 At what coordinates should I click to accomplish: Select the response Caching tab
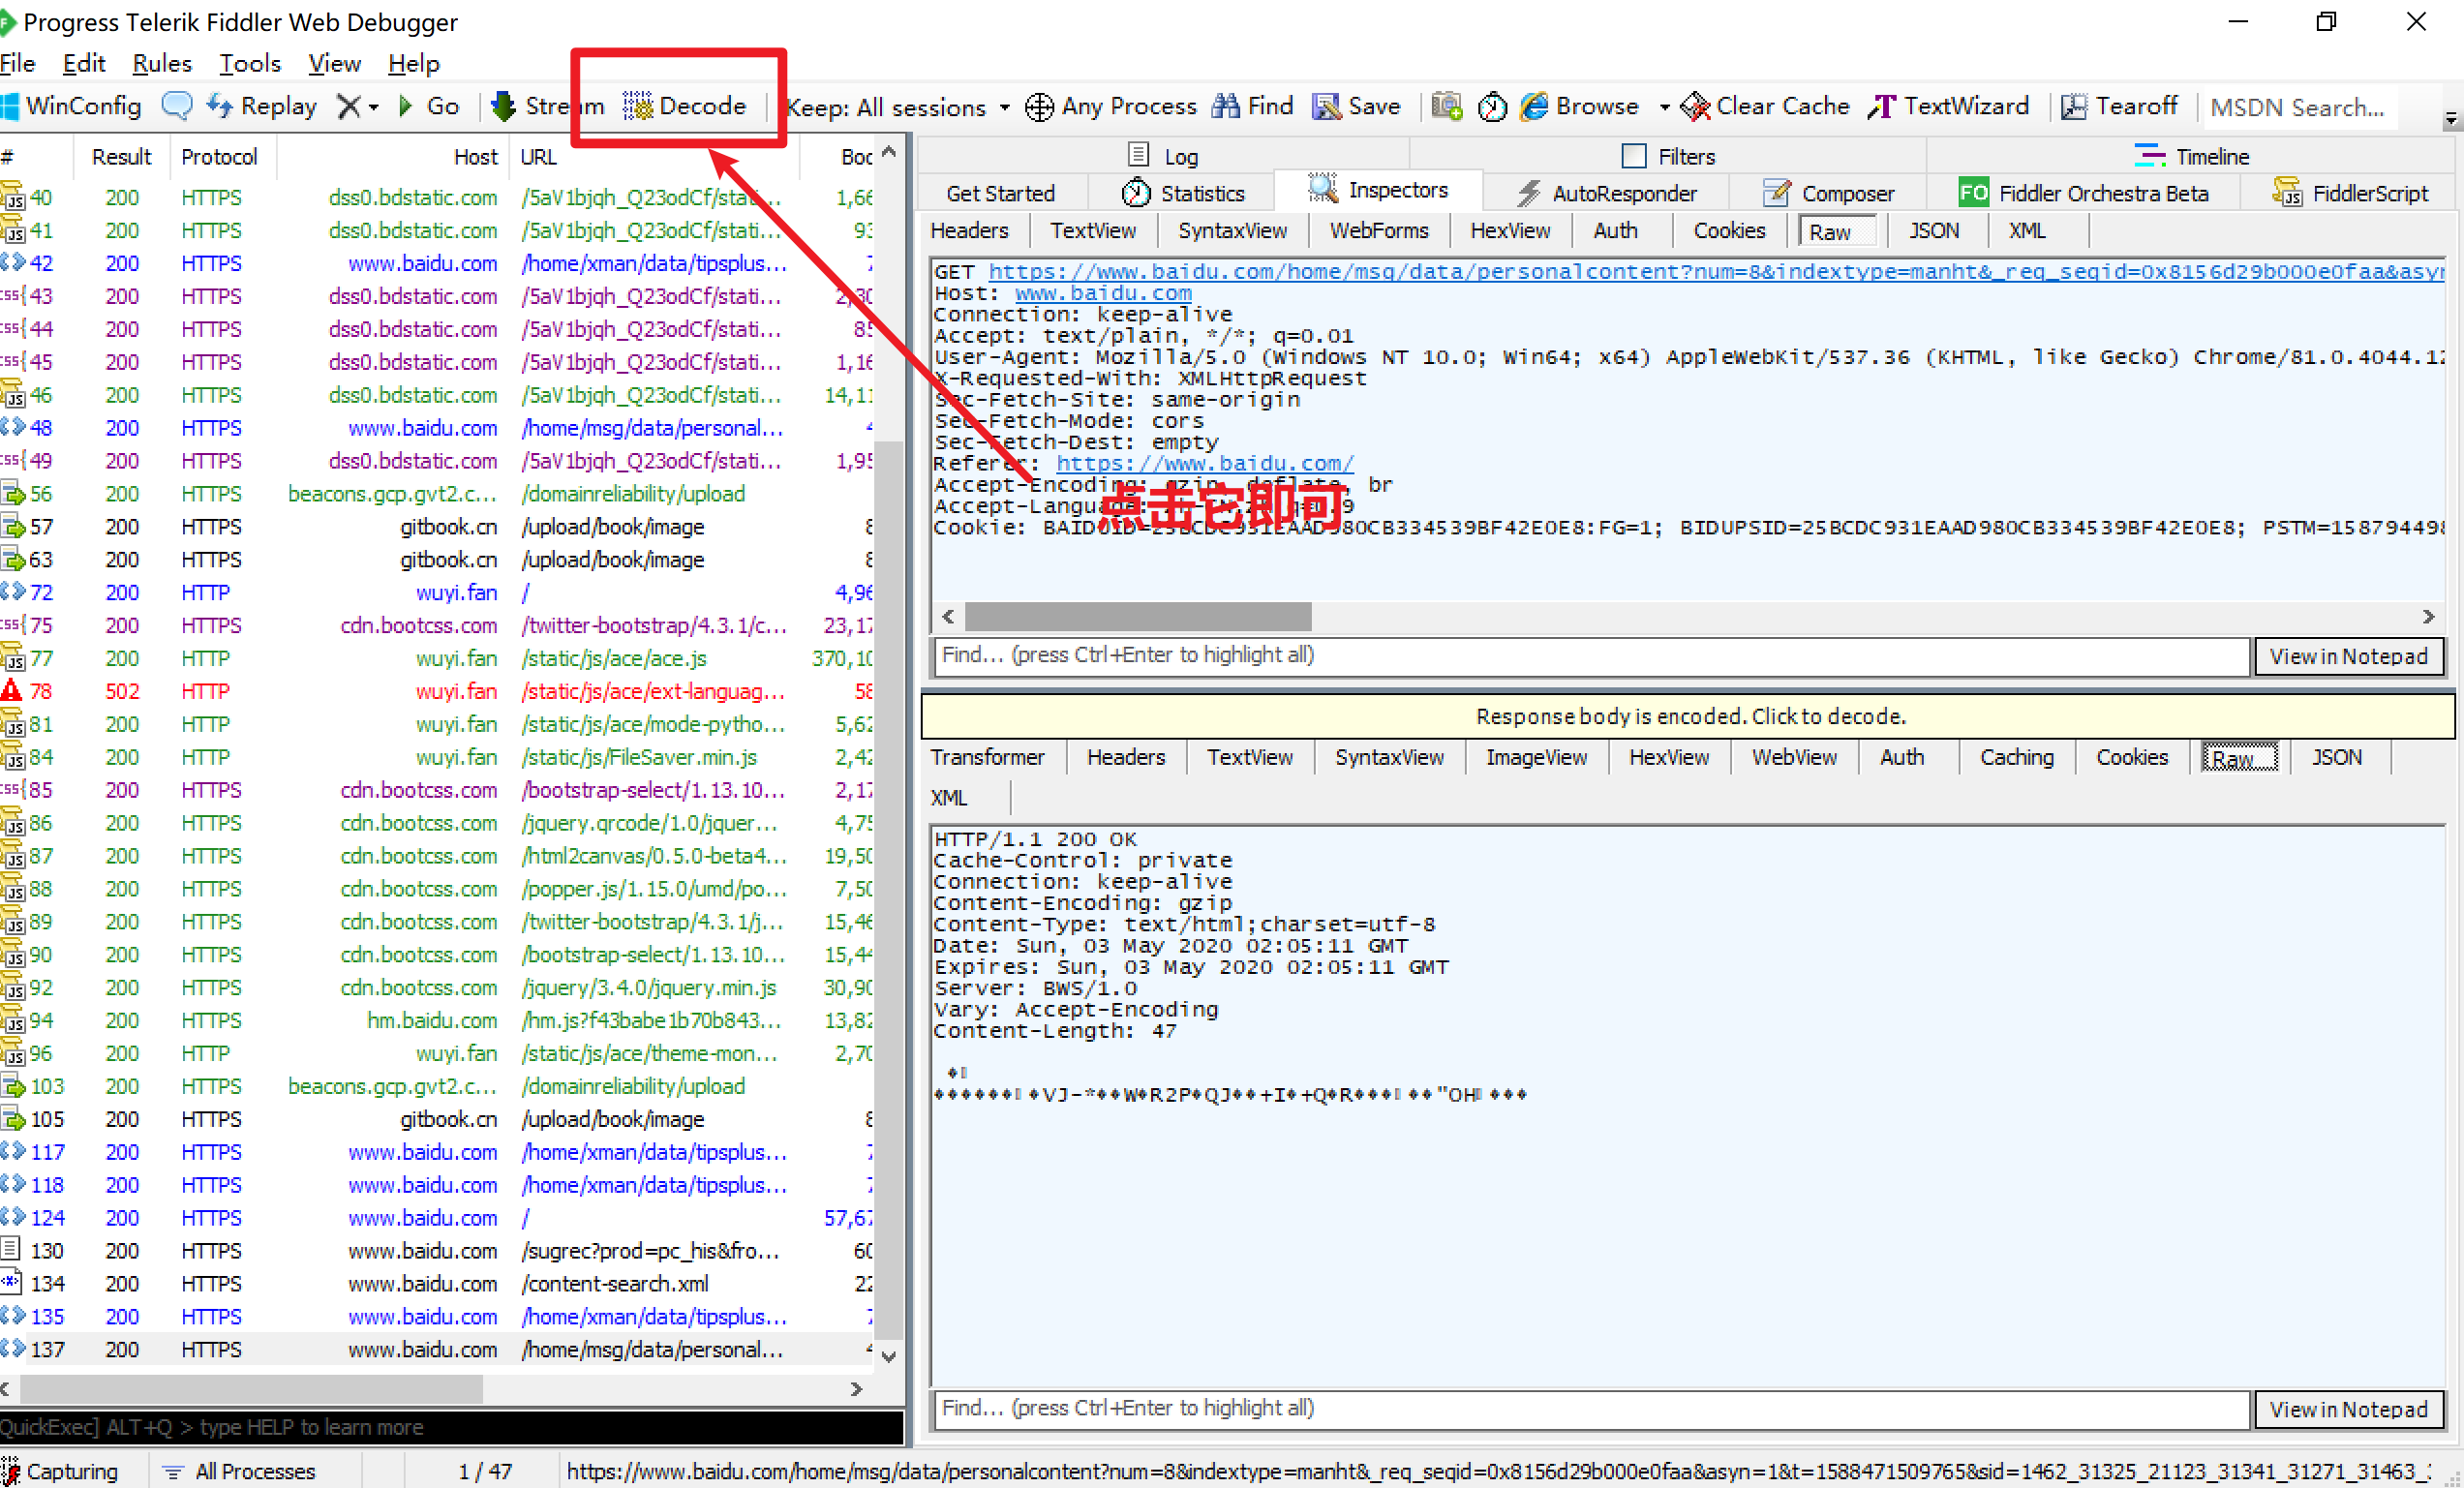[2016, 757]
